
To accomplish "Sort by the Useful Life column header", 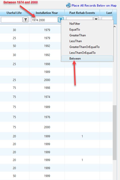I will [14, 13].
